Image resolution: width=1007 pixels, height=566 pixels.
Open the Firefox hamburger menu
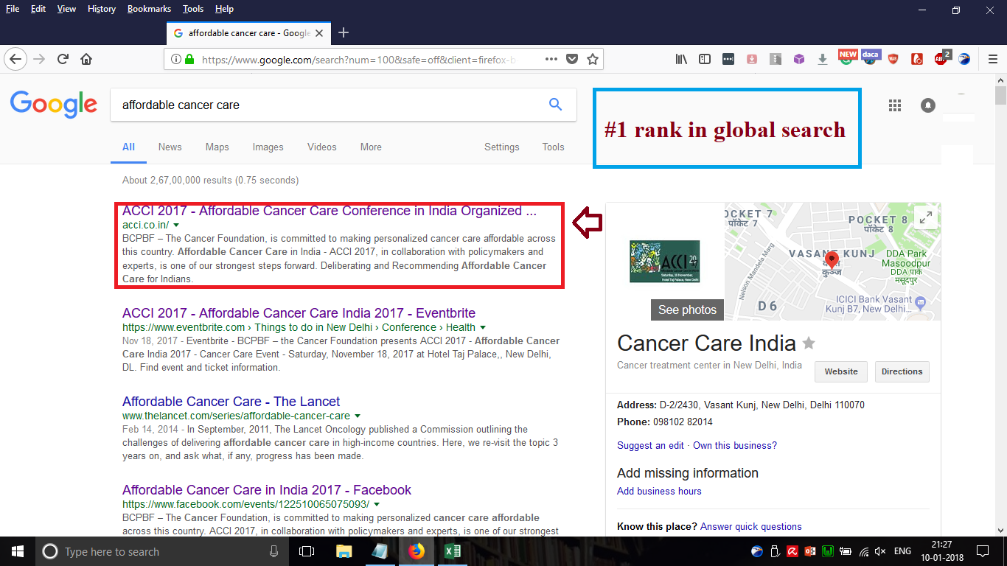[x=993, y=59]
